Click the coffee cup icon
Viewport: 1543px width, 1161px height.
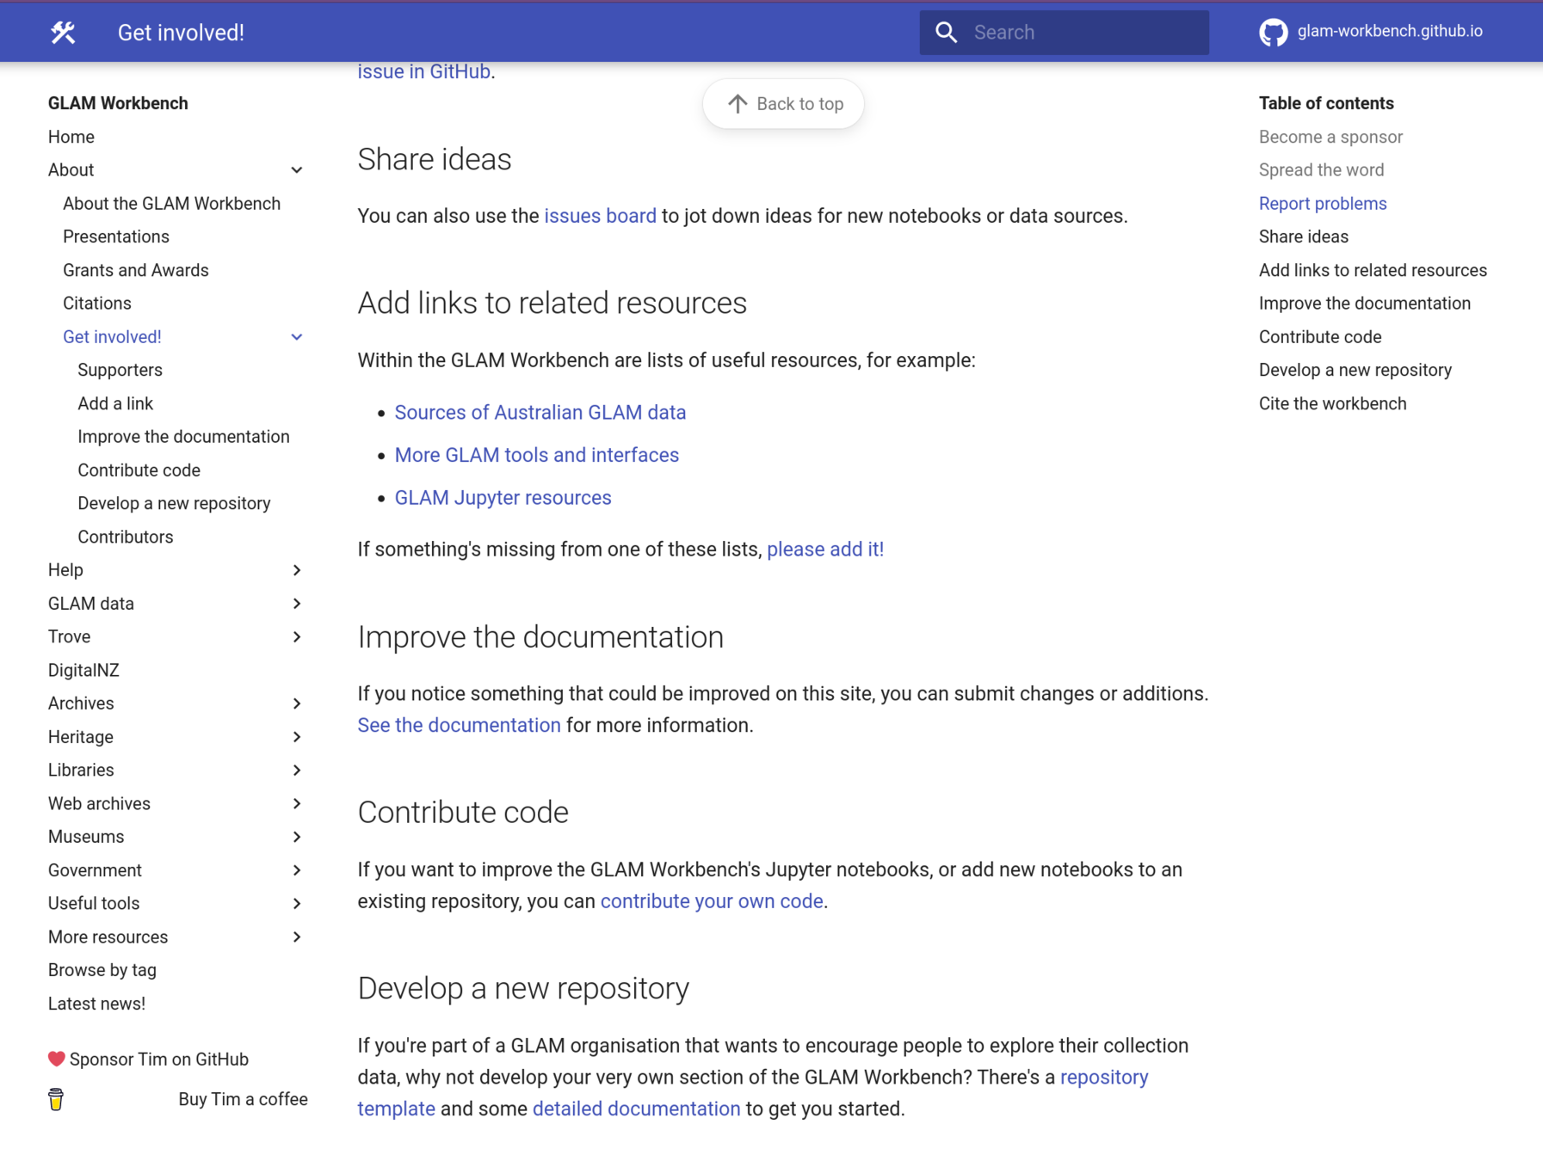pos(56,1099)
